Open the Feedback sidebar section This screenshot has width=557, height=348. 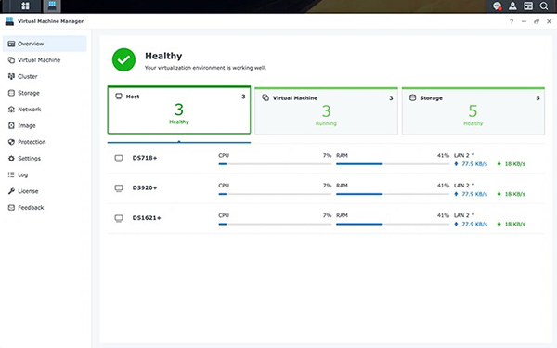coord(45,207)
